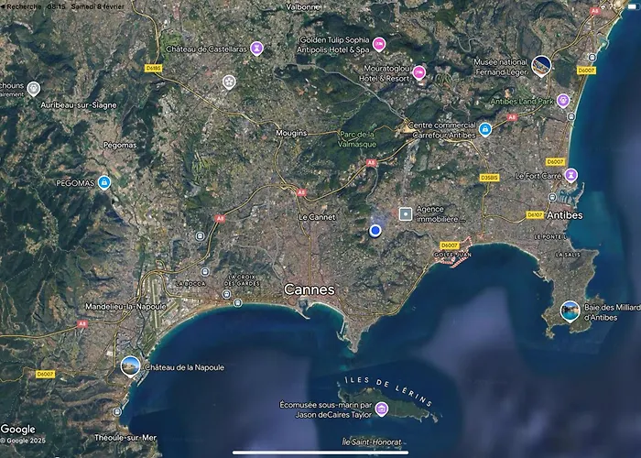Viewport: 641px width, 458px height.
Task: Select the Théoule-sur-Mer label
Action: click(125, 438)
